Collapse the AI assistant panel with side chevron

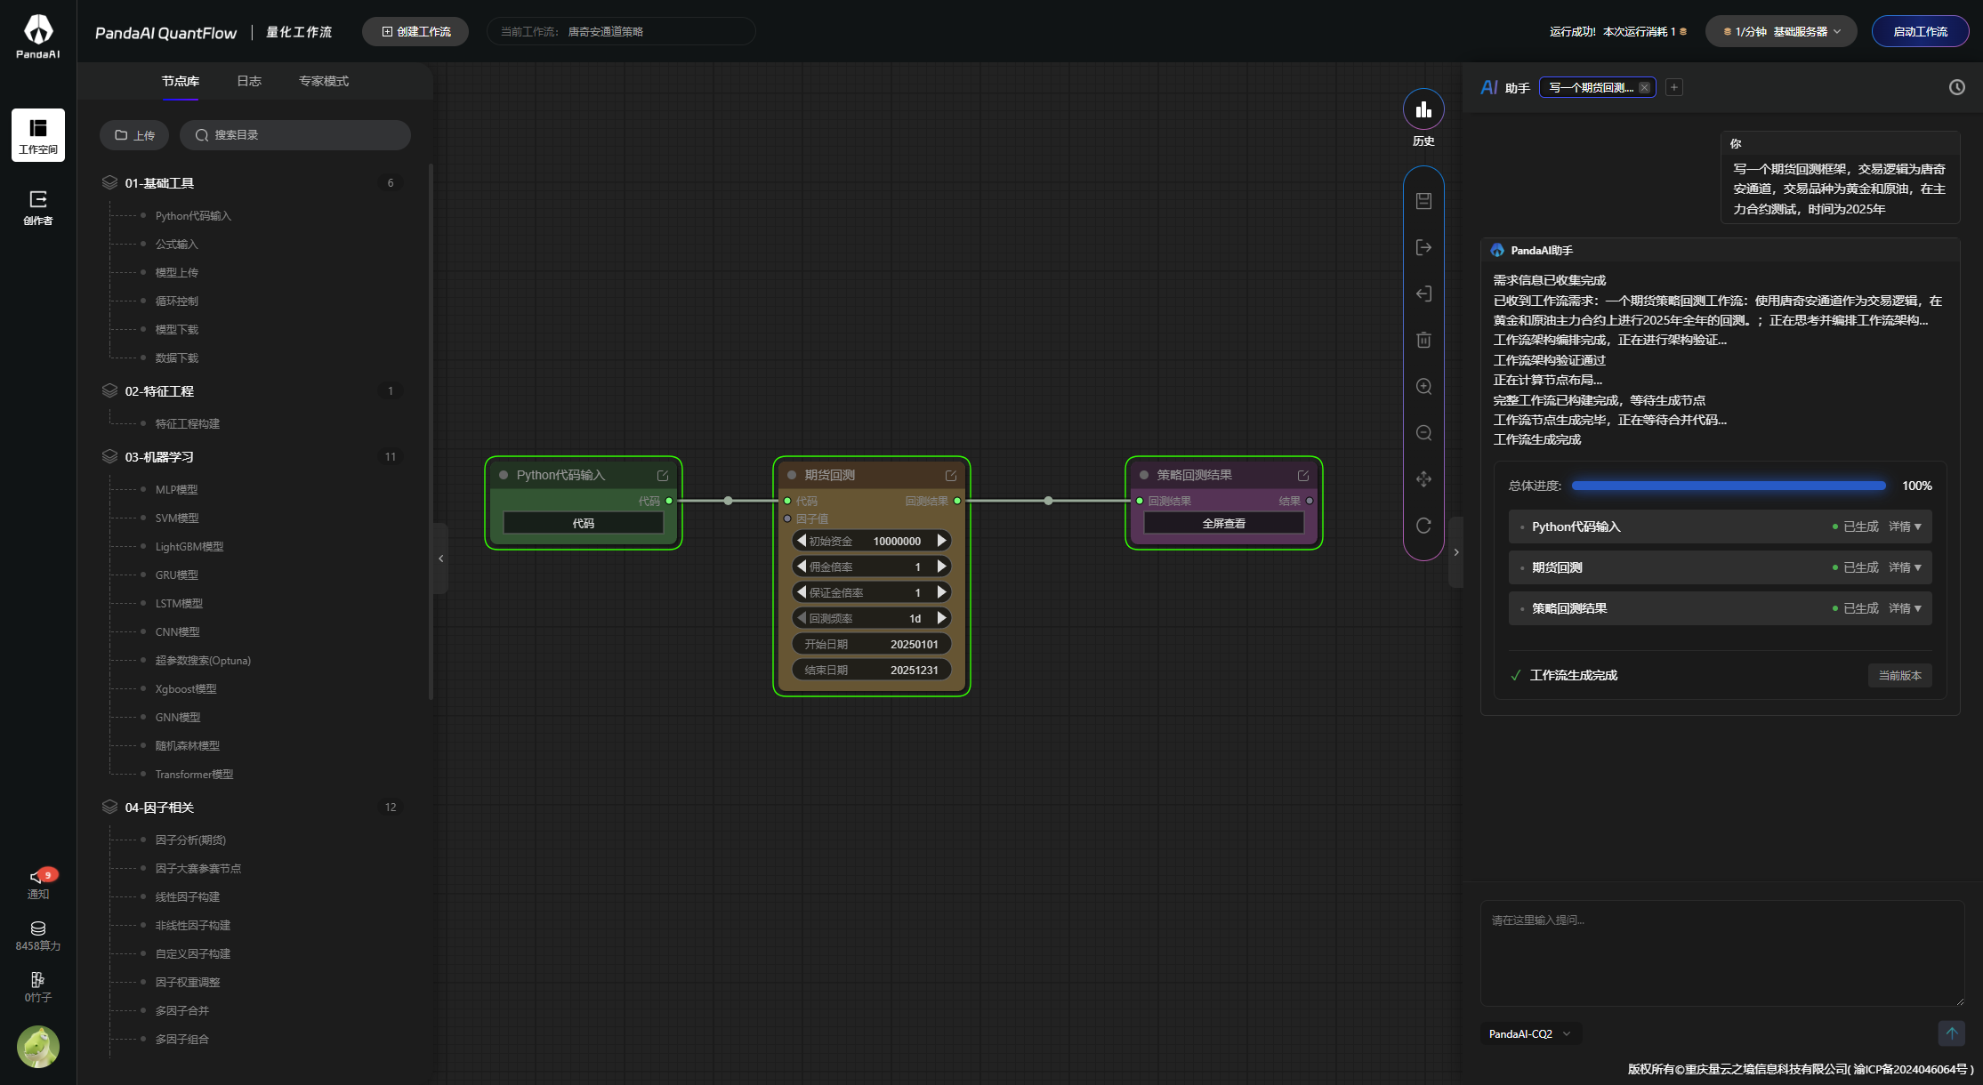point(1456,552)
